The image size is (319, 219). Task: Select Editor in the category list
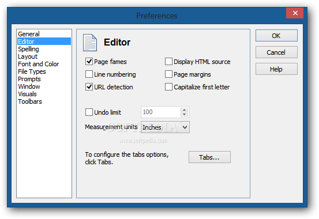(44, 41)
